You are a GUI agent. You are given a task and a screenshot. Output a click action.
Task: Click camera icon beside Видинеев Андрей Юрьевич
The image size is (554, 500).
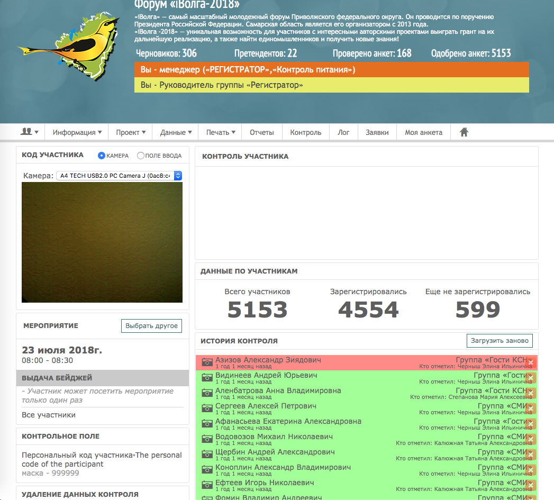tap(207, 378)
